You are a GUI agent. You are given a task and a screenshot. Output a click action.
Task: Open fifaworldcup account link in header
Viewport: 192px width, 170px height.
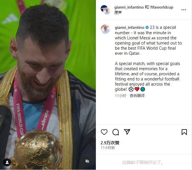(x=162, y=7)
